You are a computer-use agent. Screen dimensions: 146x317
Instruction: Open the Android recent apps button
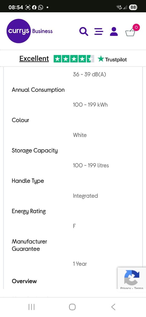tap(32, 307)
